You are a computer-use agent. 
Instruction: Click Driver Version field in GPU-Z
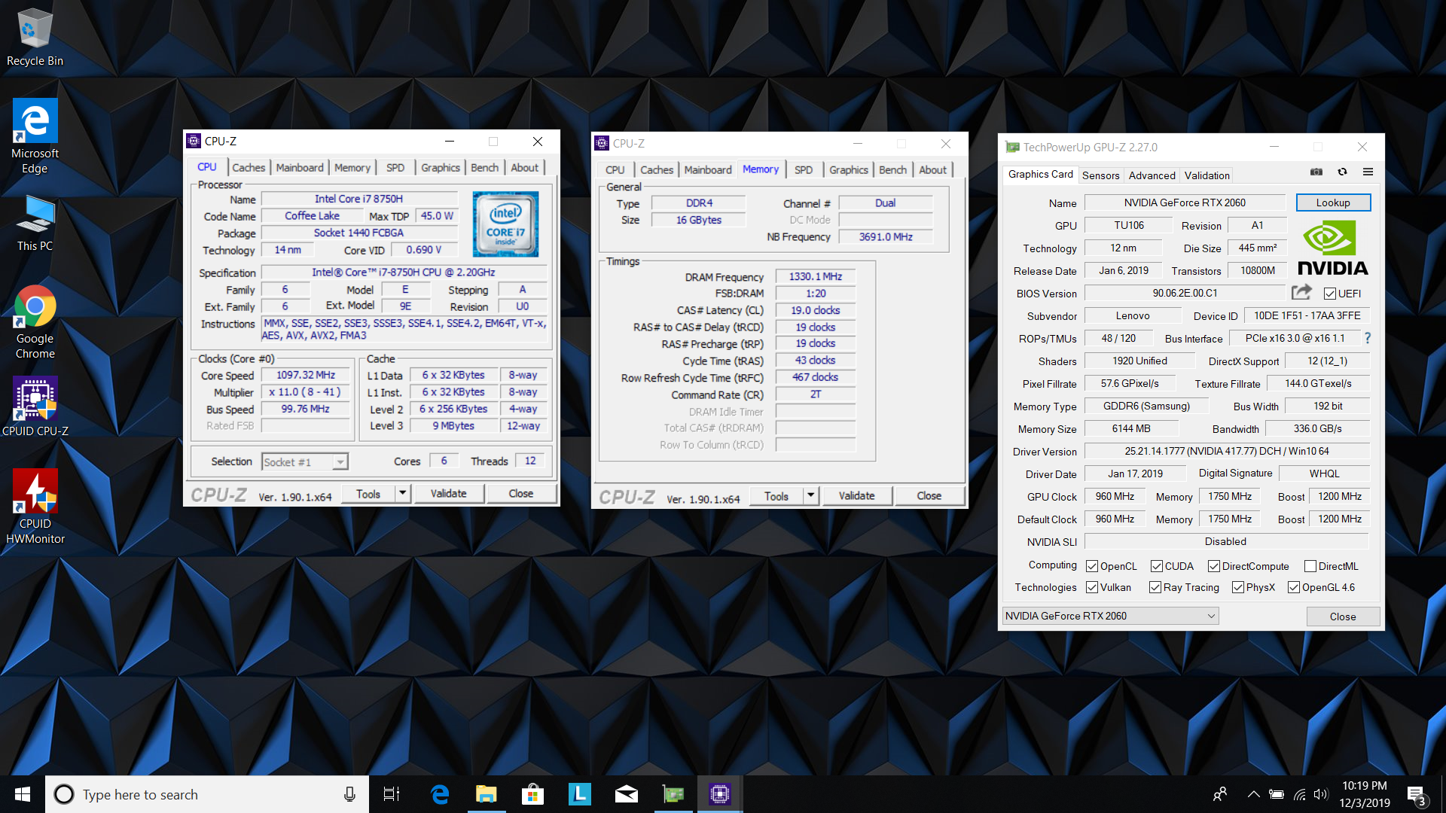click(1226, 451)
